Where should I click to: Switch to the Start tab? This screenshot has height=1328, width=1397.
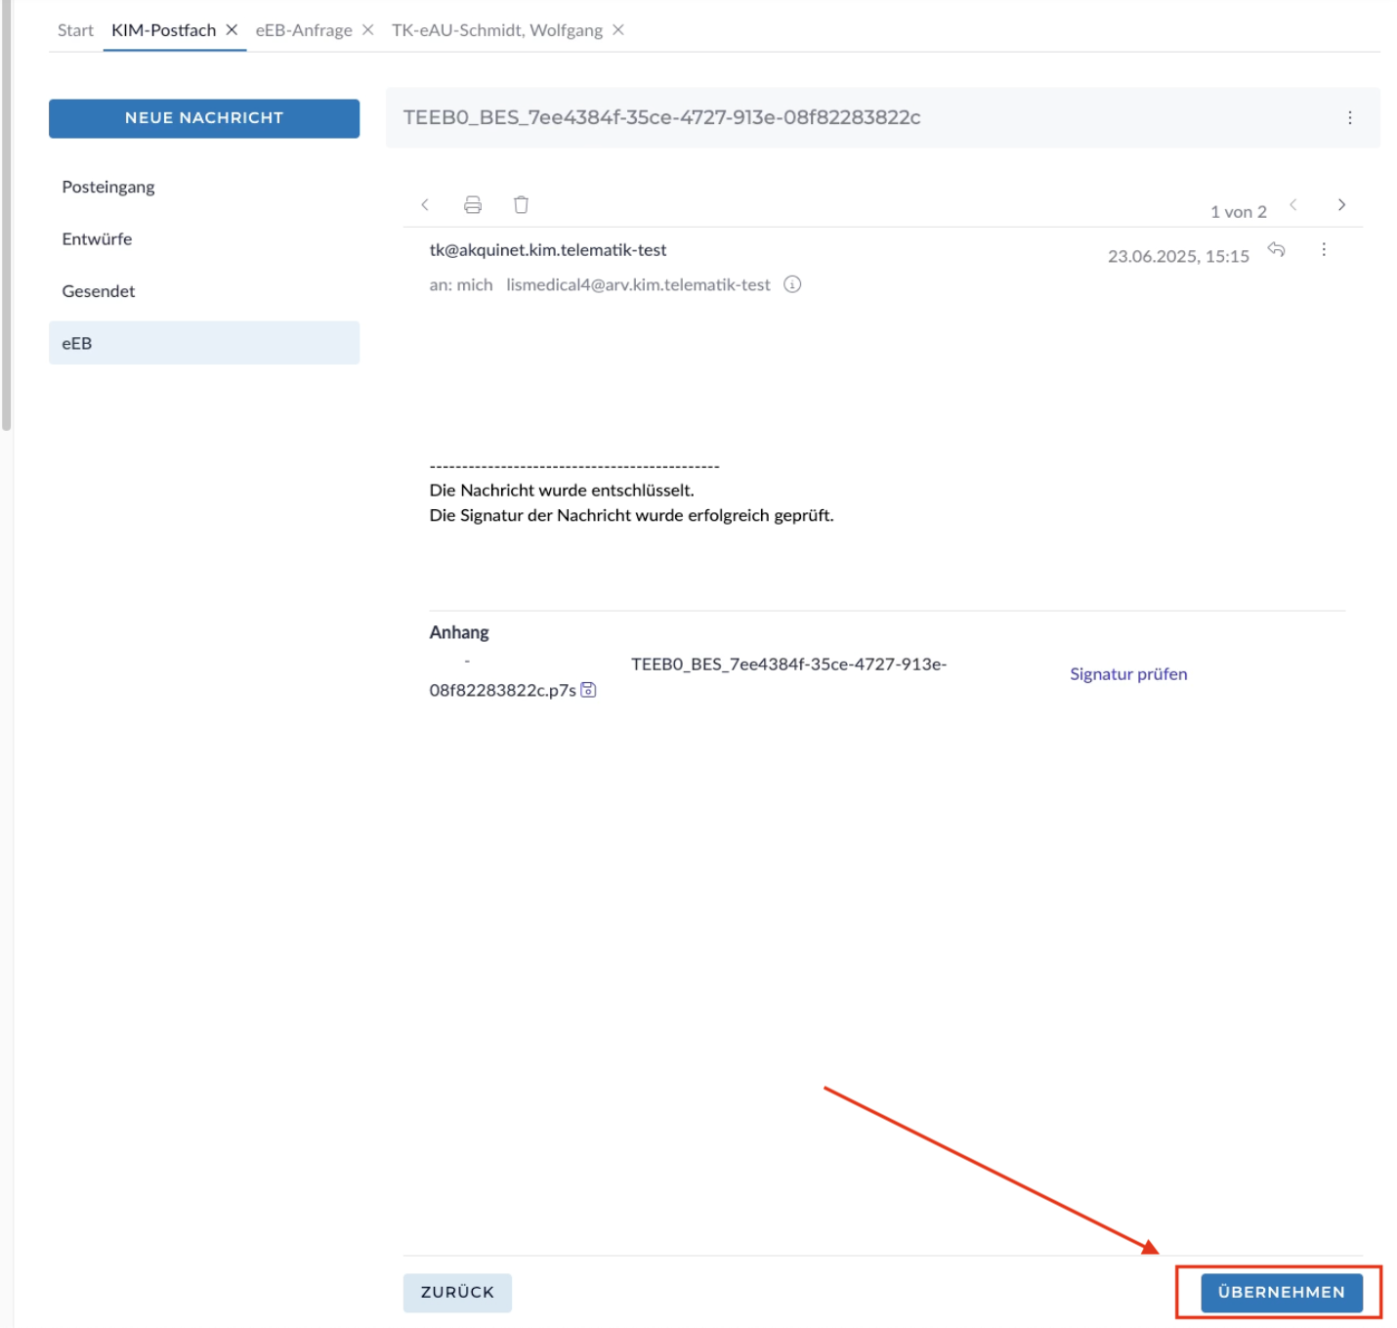(75, 30)
